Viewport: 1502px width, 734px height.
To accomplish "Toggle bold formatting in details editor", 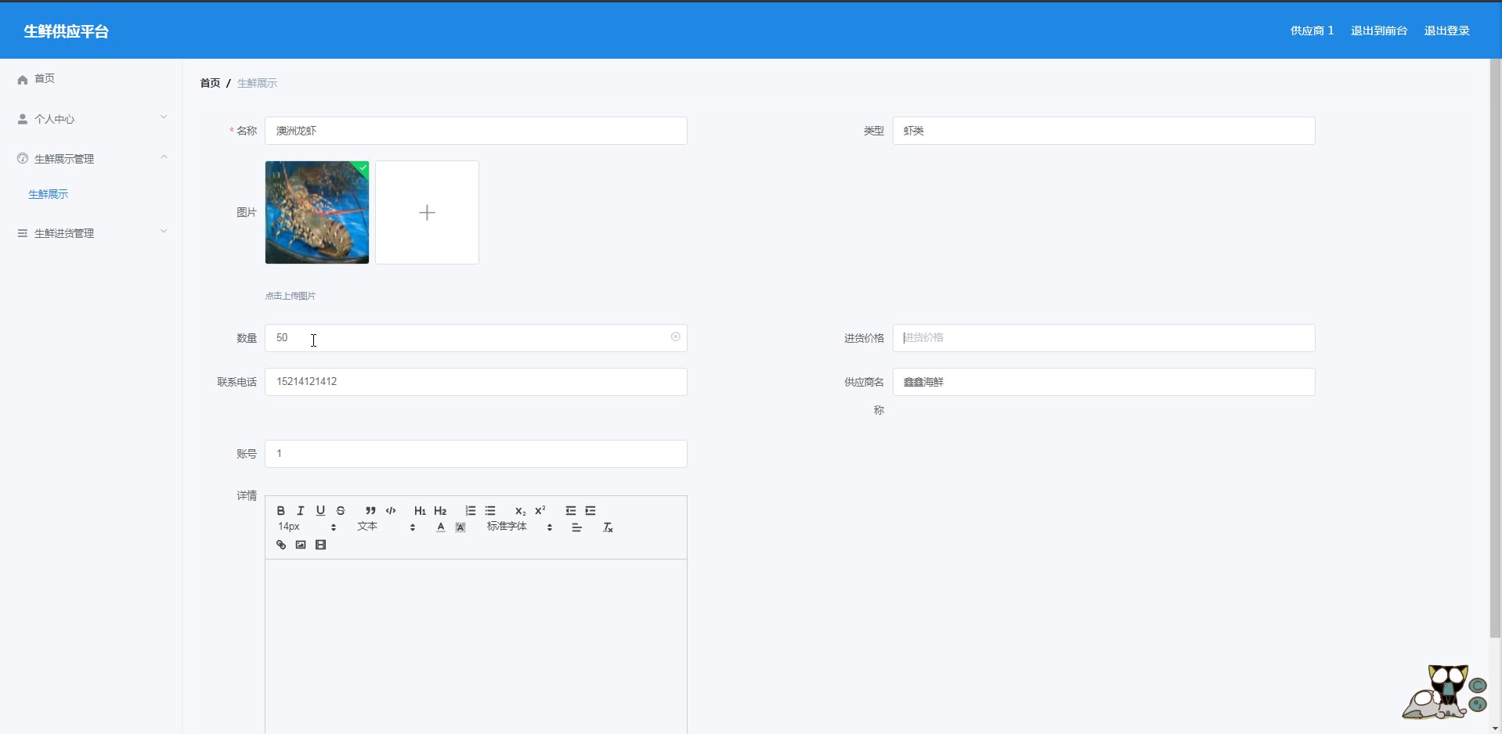I will [x=281, y=511].
